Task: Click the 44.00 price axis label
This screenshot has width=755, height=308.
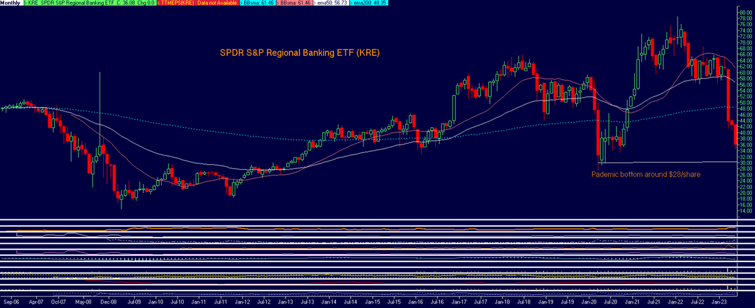Action: [746, 121]
